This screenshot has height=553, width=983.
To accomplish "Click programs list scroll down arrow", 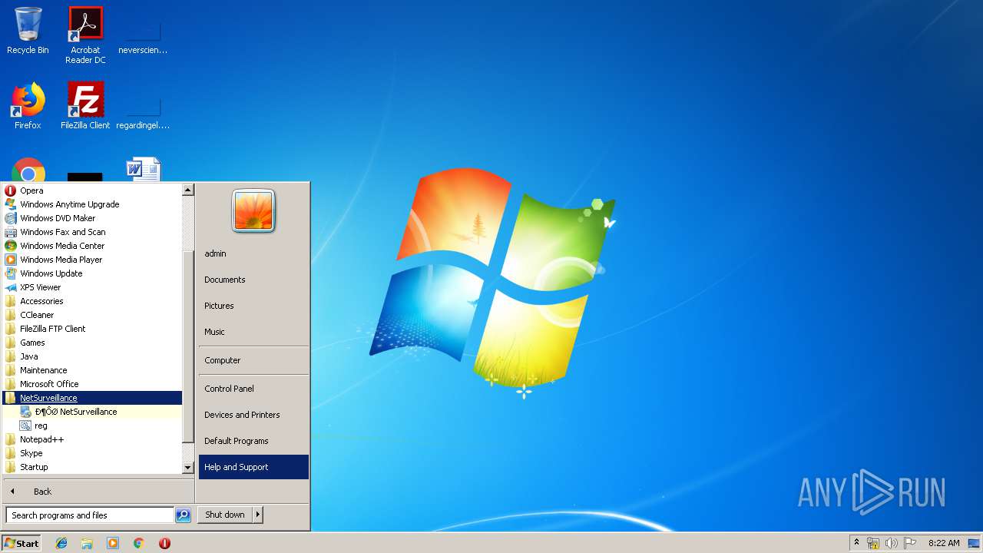I will (188, 468).
